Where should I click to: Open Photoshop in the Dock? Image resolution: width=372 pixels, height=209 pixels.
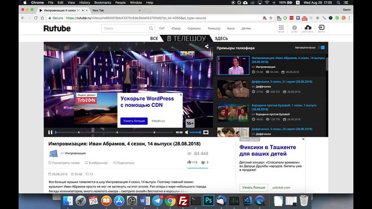[208, 201]
